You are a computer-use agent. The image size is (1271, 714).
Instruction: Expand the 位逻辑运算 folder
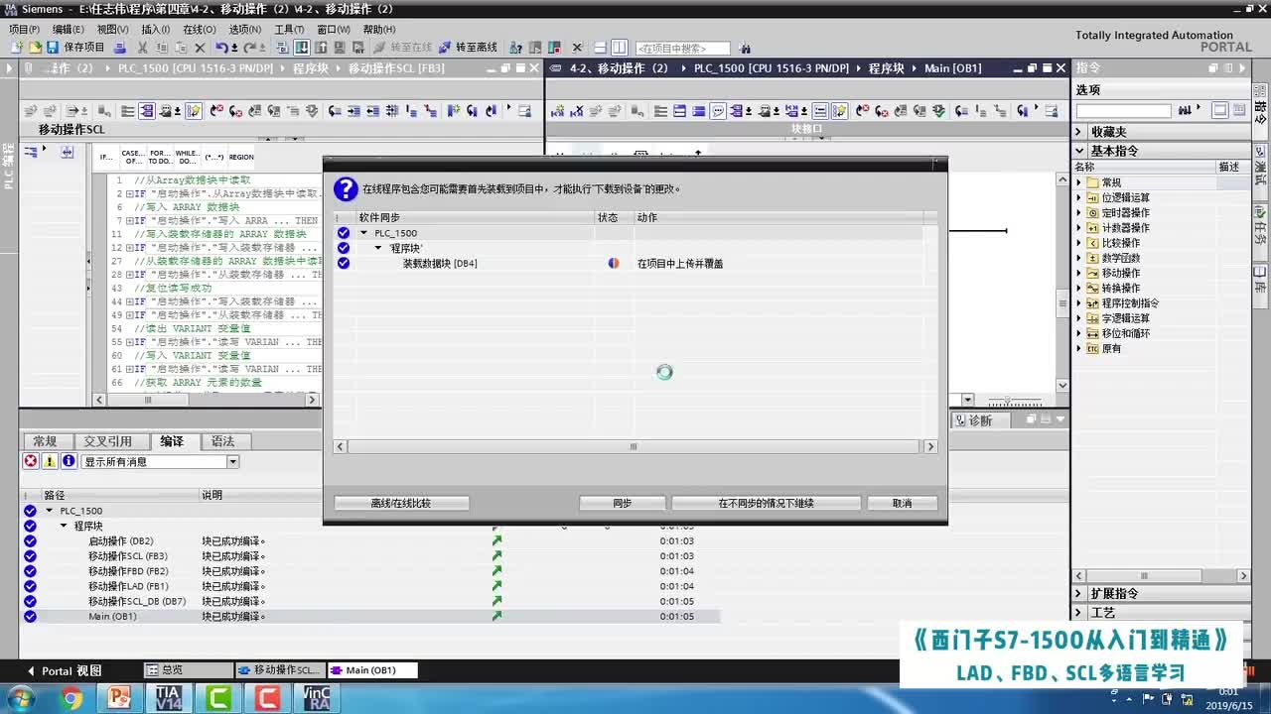(1079, 197)
